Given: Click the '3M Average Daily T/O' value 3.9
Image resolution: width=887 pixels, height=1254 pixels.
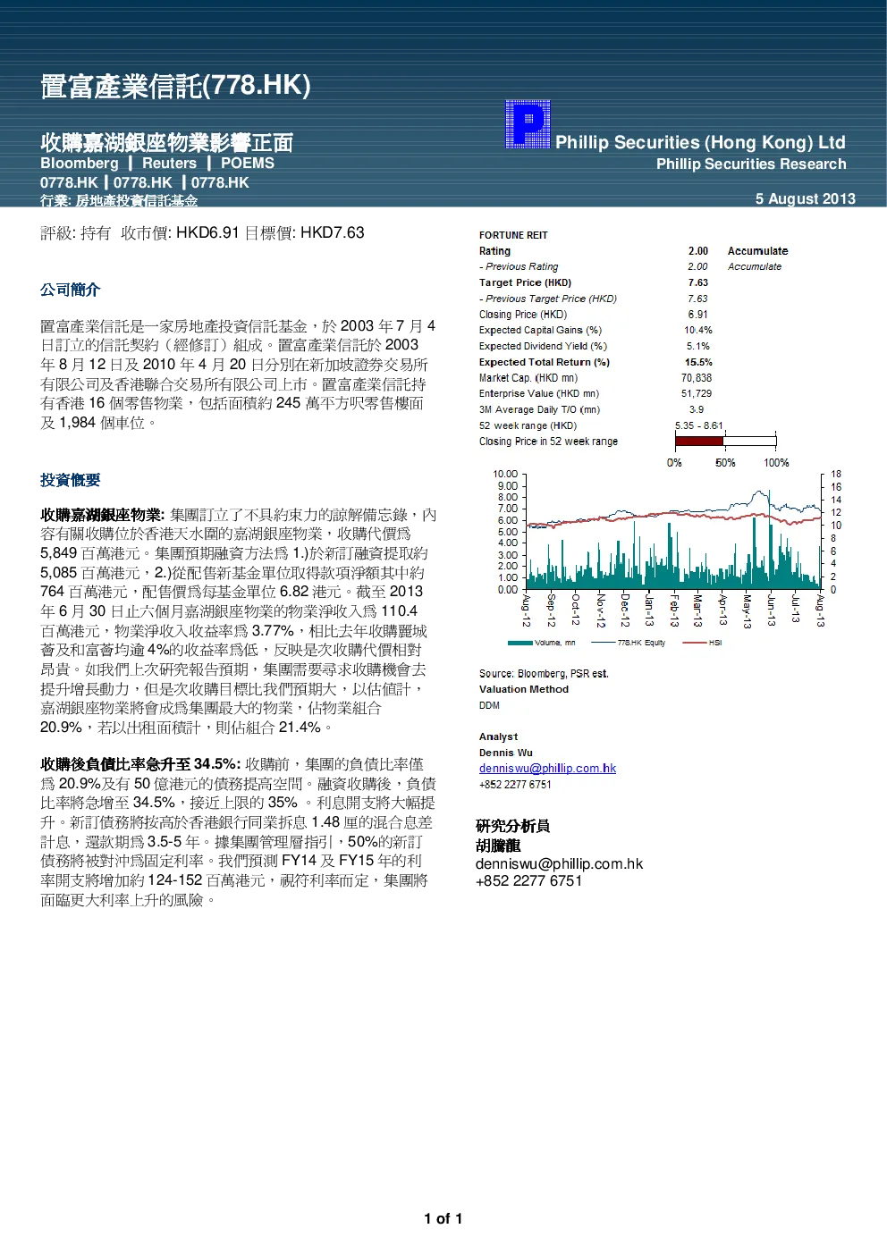Looking at the screenshot, I should click(697, 409).
